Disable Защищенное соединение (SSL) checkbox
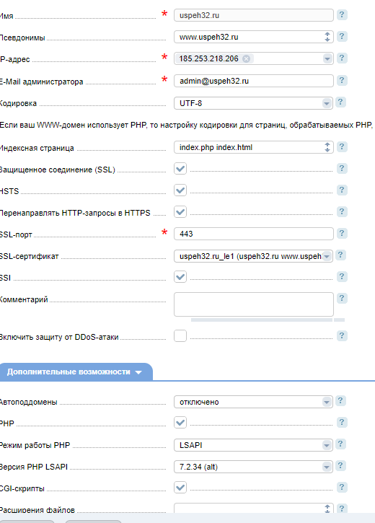This screenshot has width=375, height=523. (x=180, y=169)
